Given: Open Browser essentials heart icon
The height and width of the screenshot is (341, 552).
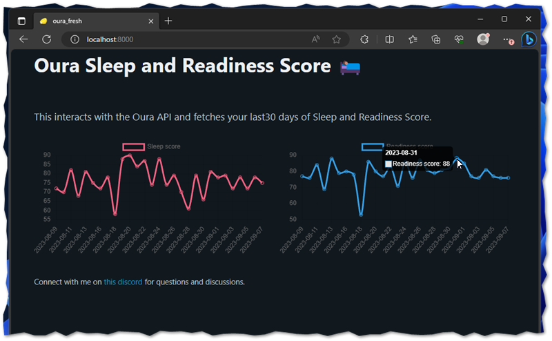Looking at the screenshot, I should coord(459,39).
